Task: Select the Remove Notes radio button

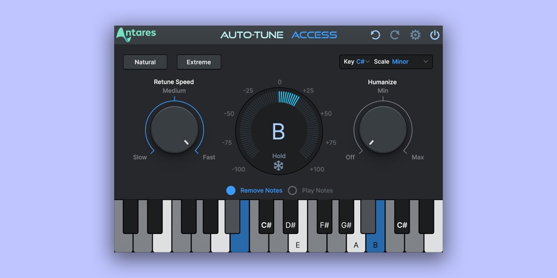Action: click(231, 190)
